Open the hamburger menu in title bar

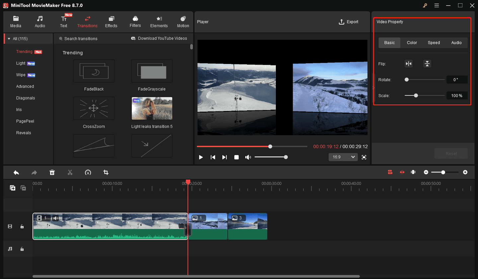(437, 5)
